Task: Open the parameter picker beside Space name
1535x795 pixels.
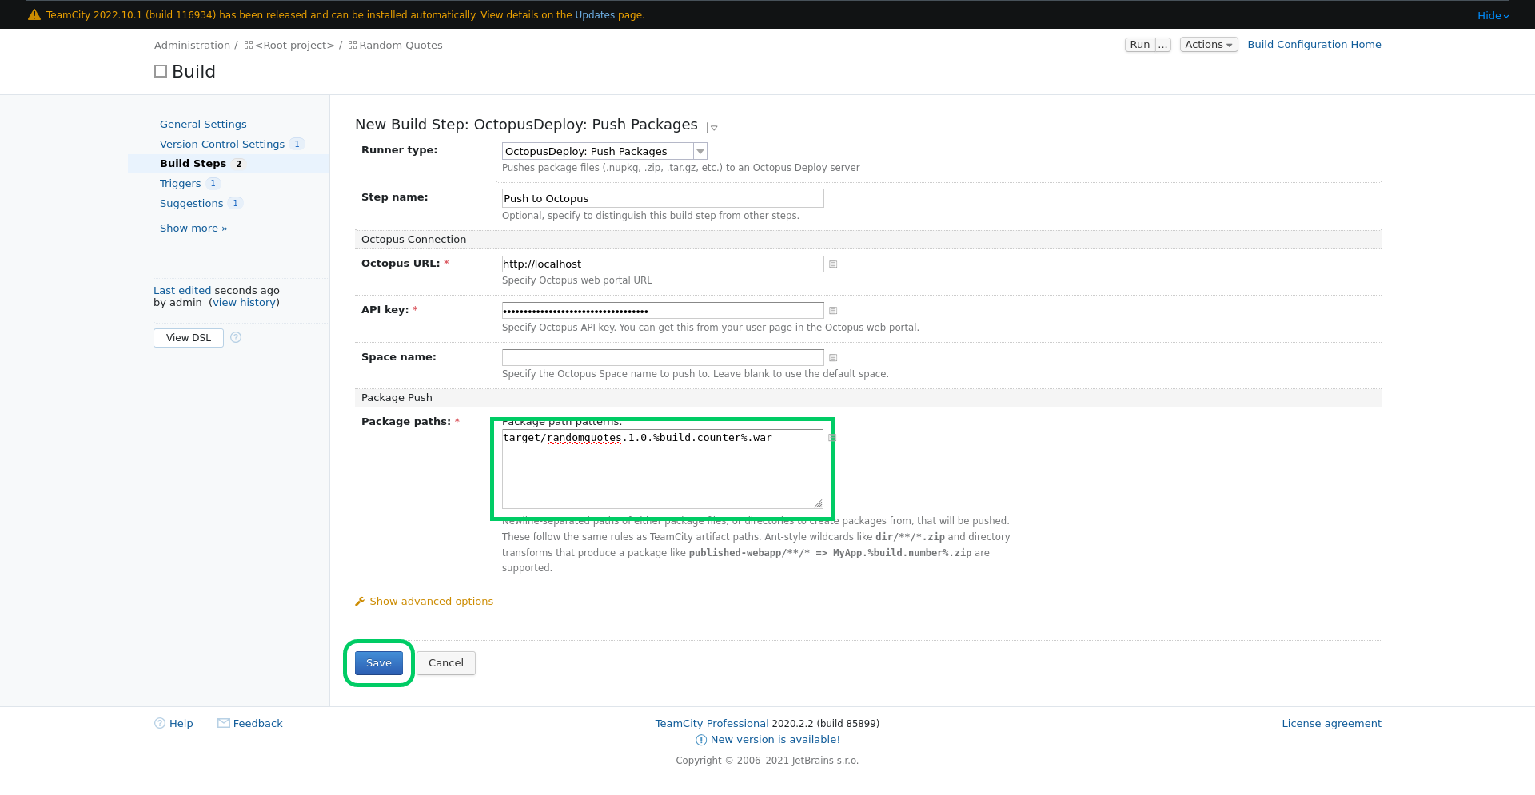Action: click(833, 357)
